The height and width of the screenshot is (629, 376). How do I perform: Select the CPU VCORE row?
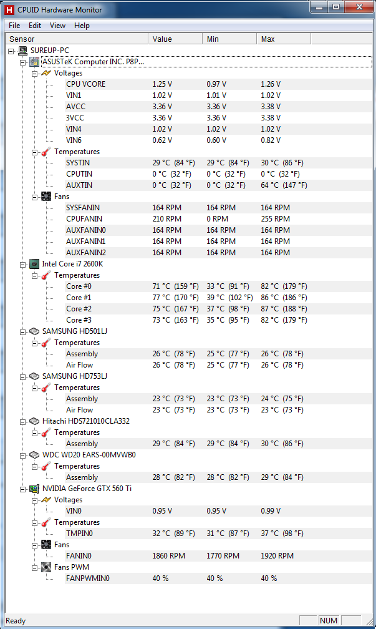[218, 84]
